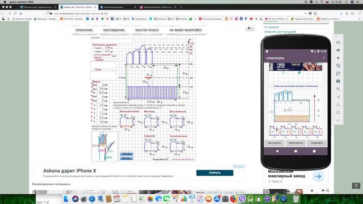
Task: Tap ПЕРЕСЧИТАТЬ button in emulator app
Action: tap(296, 143)
